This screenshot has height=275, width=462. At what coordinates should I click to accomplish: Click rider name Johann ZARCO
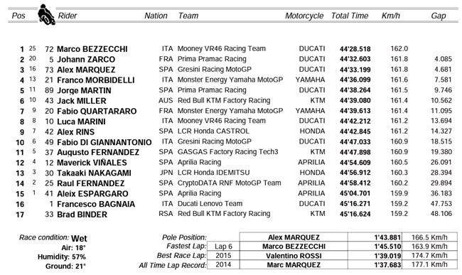[x=86, y=60]
